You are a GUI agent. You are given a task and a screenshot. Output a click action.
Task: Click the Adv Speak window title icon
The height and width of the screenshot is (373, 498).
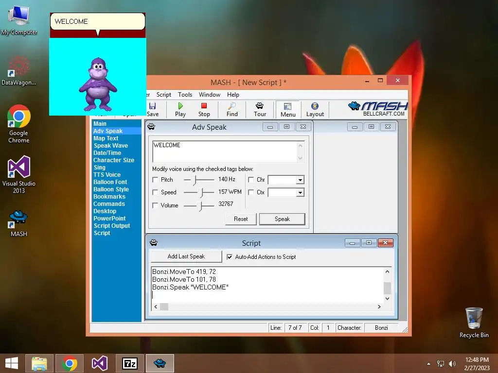coord(151,127)
